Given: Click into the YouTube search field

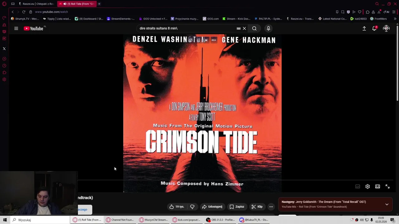Looking at the screenshot, I should [187, 28].
